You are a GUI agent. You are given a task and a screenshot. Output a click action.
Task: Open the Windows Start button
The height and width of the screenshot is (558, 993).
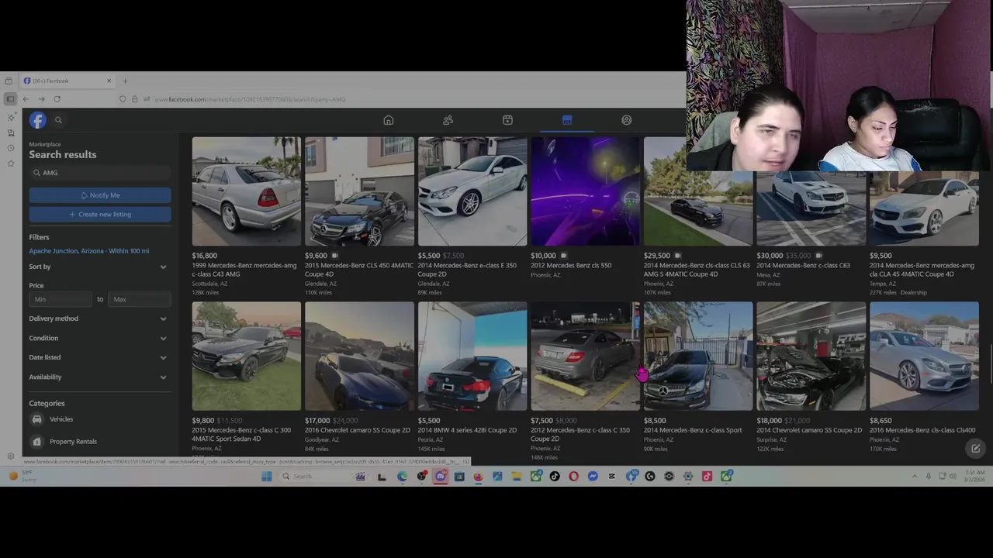pos(267,477)
